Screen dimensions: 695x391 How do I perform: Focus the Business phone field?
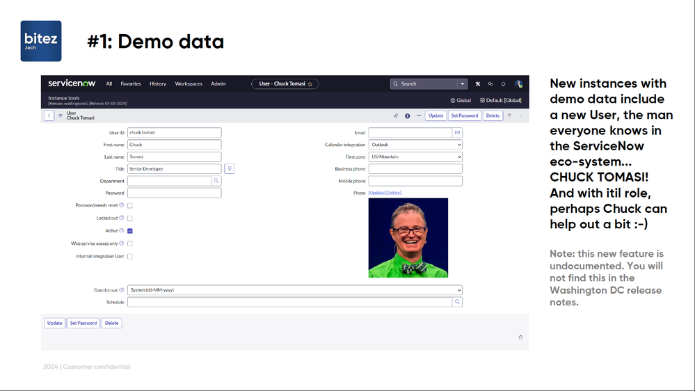tap(415, 168)
